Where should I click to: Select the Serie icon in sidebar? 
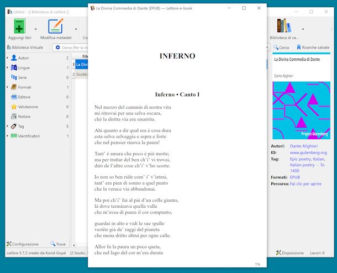[x=14, y=77]
